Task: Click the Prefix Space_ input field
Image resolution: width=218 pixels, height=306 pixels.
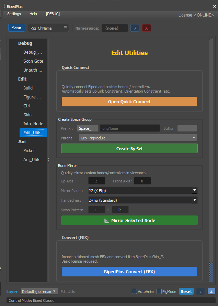Action: (x=88, y=128)
